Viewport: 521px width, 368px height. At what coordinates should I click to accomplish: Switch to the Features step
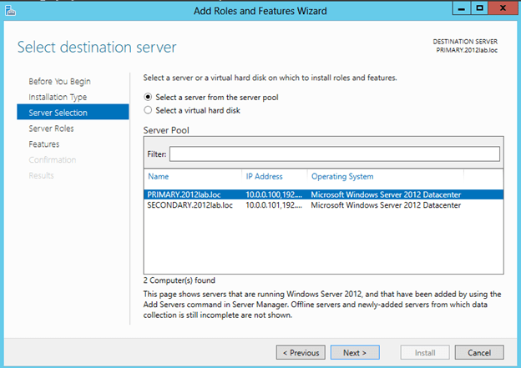pos(43,144)
